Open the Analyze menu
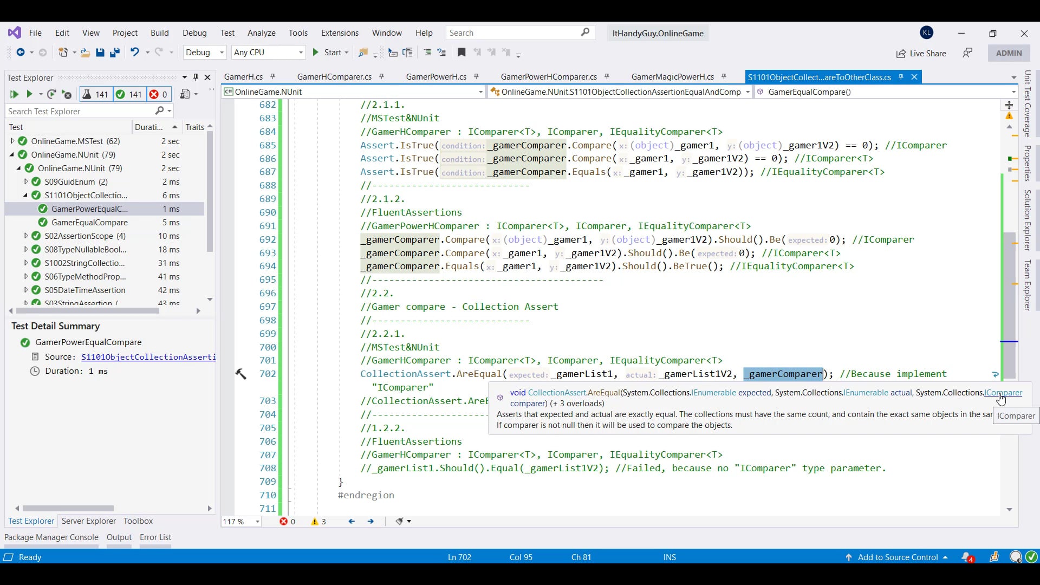The image size is (1040, 585). click(261, 33)
